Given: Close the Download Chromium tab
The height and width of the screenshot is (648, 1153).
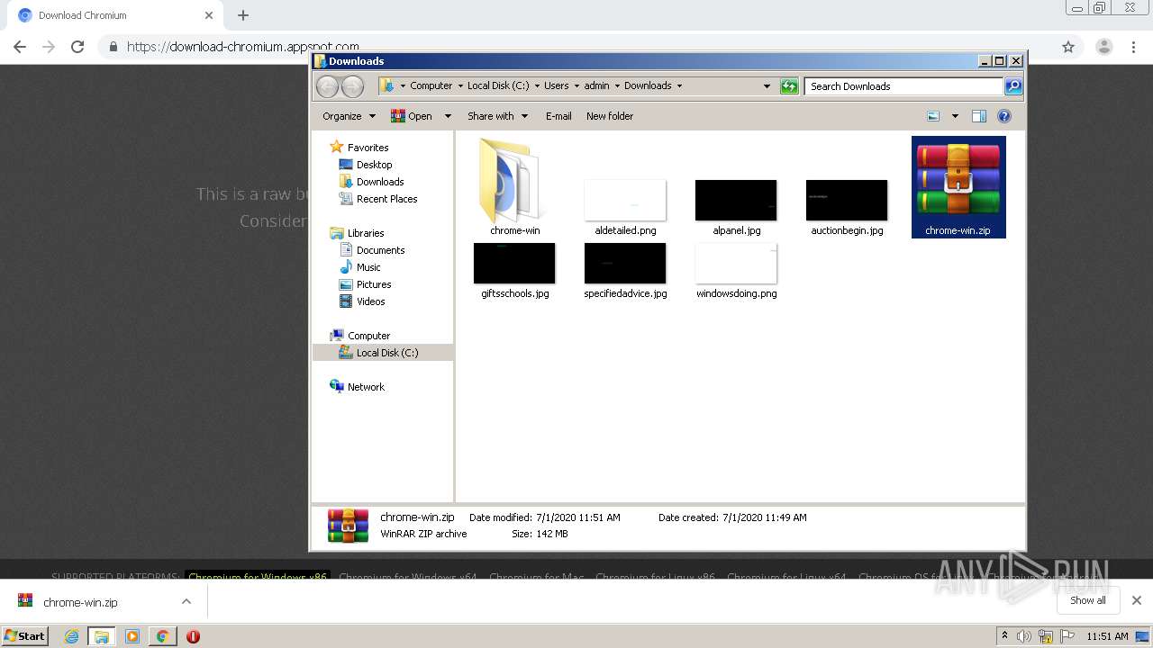Looking at the screenshot, I should pyautogui.click(x=208, y=15).
